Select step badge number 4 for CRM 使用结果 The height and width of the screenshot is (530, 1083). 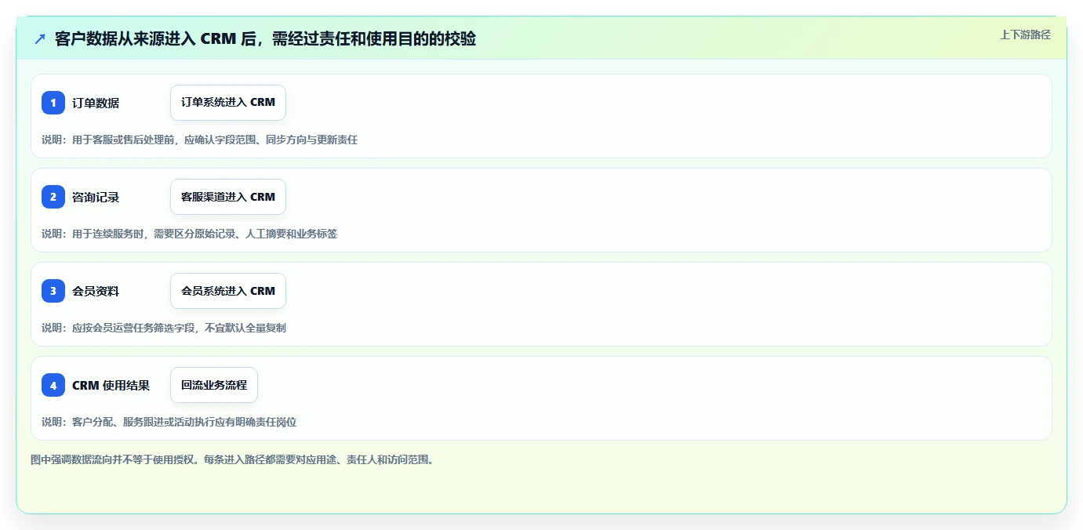click(x=53, y=385)
